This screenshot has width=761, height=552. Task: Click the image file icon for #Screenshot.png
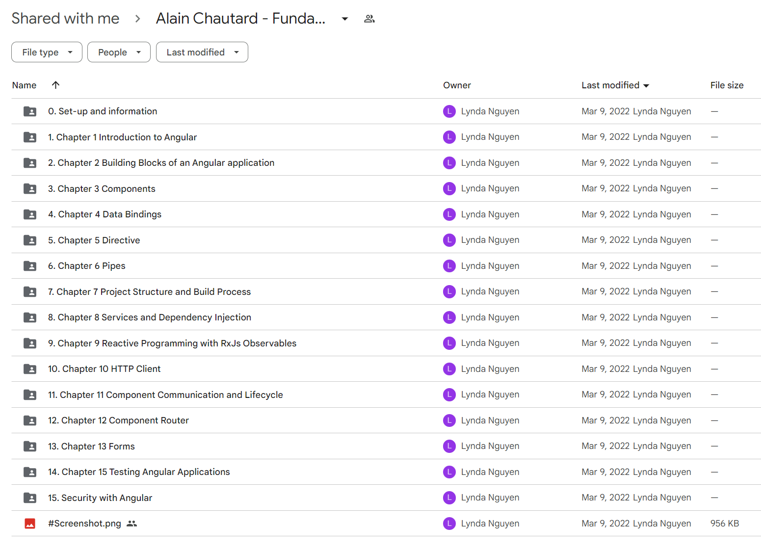(x=30, y=524)
